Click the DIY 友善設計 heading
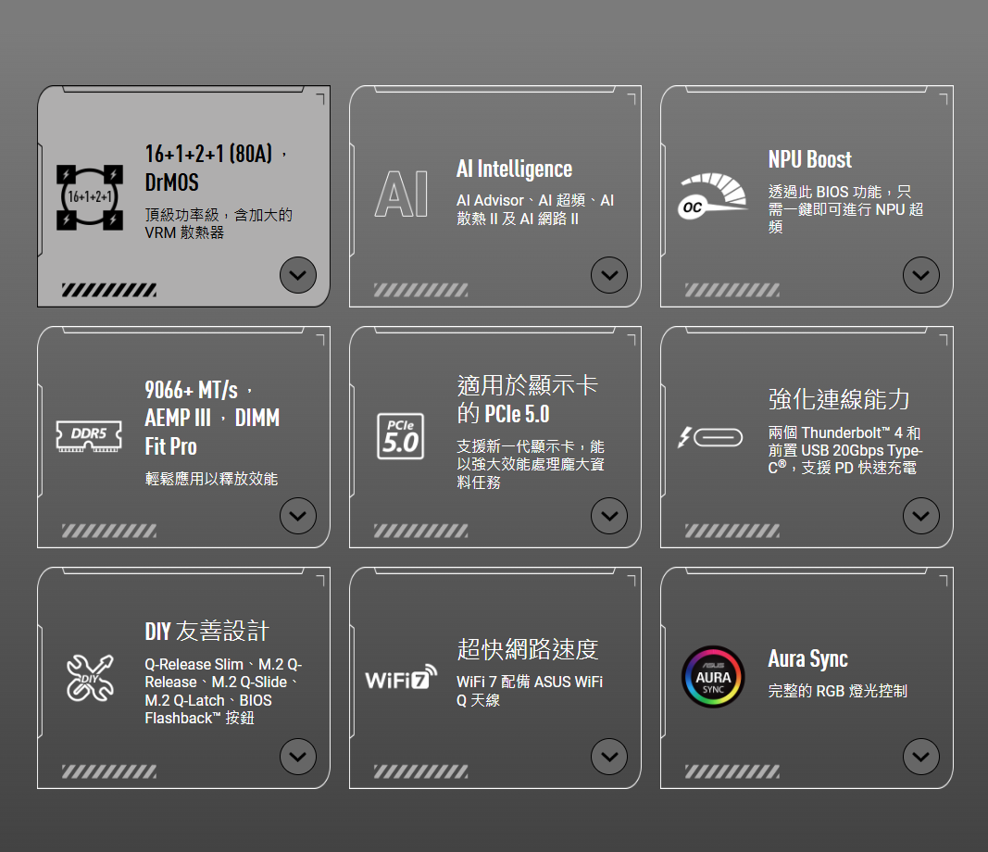Image resolution: width=988 pixels, height=852 pixels. (206, 632)
